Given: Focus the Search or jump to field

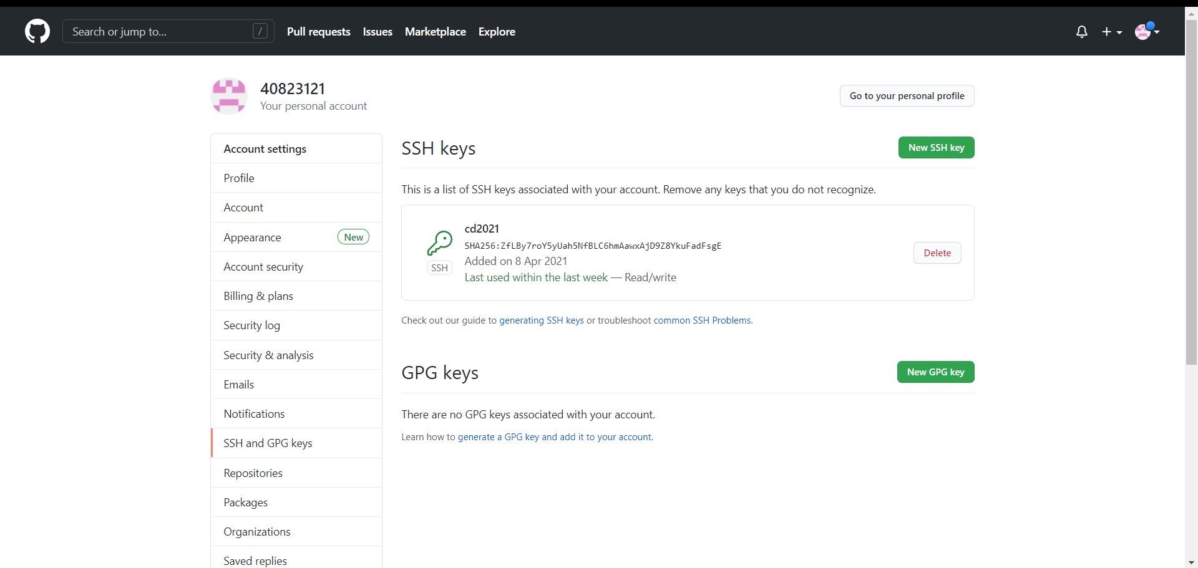Looking at the screenshot, I should [x=168, y=31].
